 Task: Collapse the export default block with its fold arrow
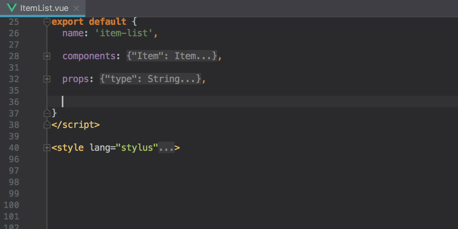47,22
